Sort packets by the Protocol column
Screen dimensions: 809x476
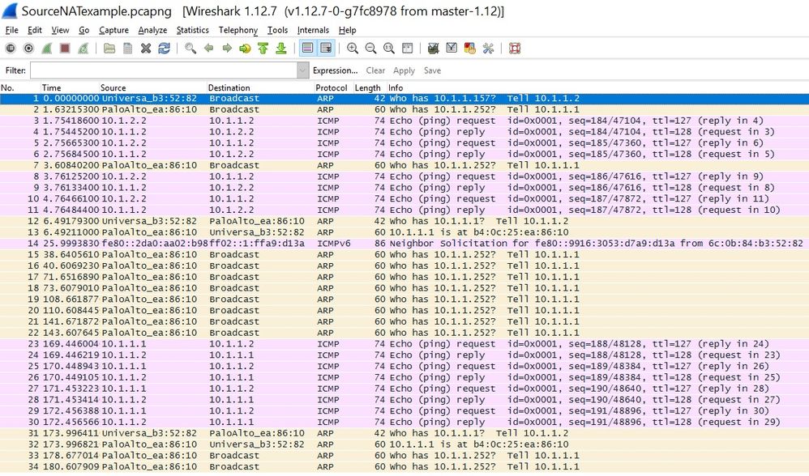pyautogui.click(x=331, y=87)
